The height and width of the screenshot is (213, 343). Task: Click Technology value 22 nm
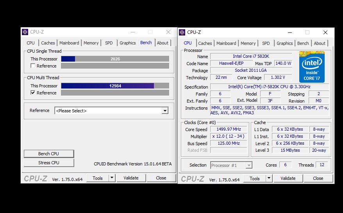(221, 77)
